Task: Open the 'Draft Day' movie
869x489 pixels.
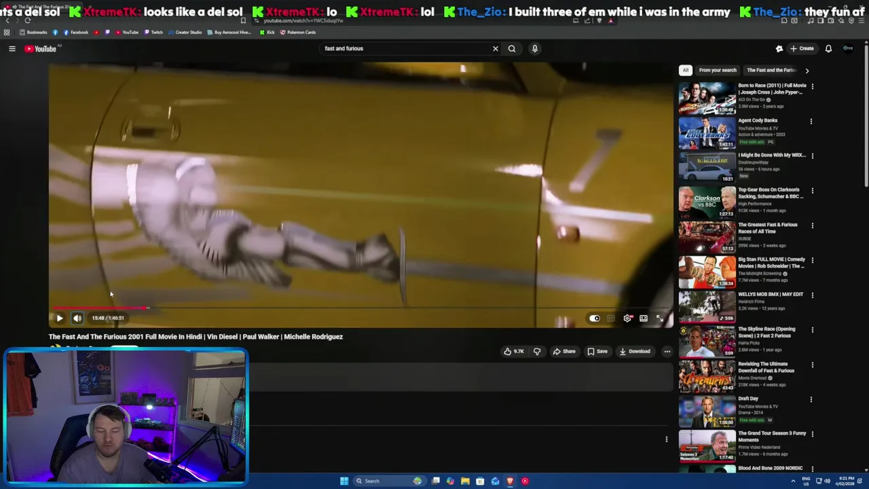Action: point(707,410)
